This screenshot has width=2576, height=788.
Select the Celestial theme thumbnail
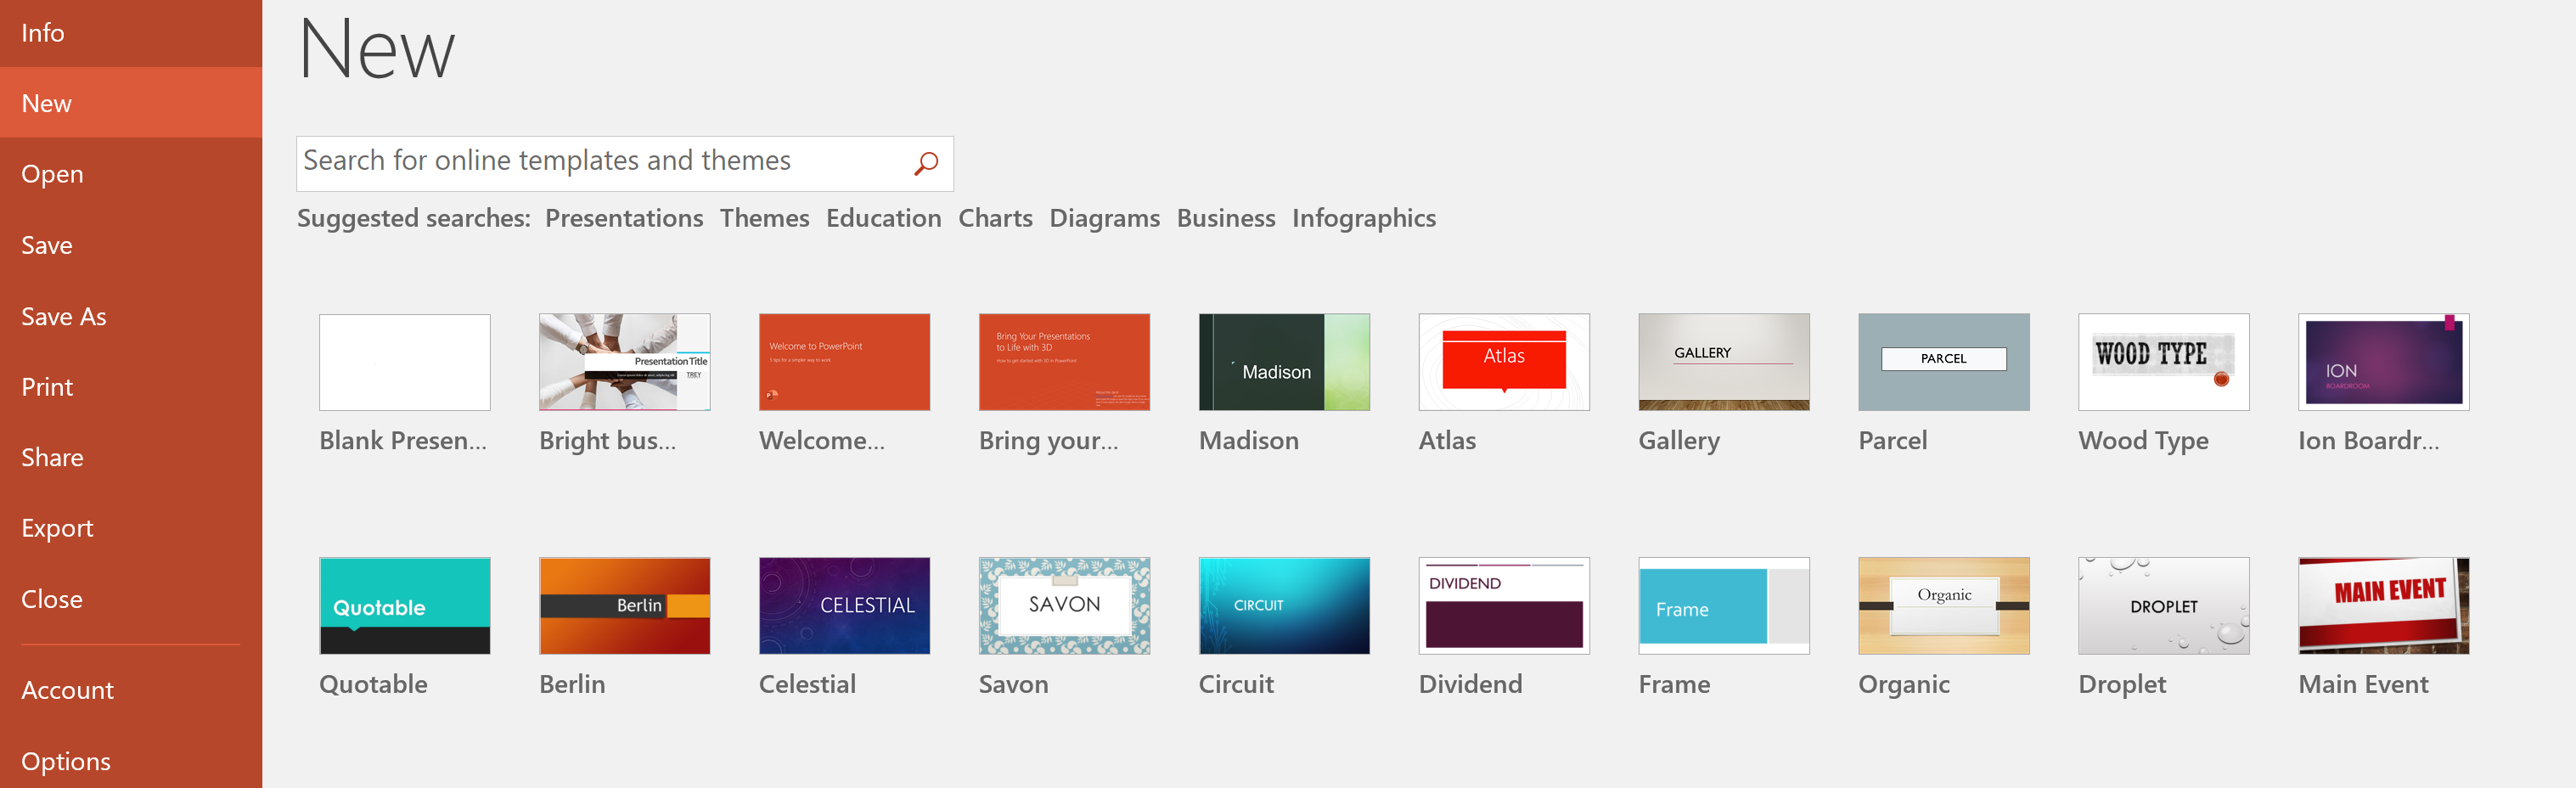pyautogui.click(x=844, y=606)
